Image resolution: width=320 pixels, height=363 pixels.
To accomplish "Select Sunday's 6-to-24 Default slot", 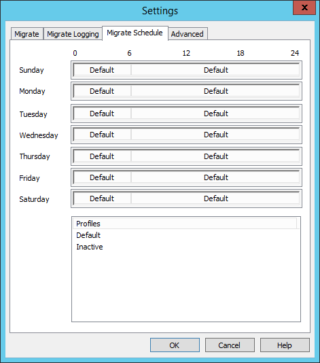I will point(215,70).
